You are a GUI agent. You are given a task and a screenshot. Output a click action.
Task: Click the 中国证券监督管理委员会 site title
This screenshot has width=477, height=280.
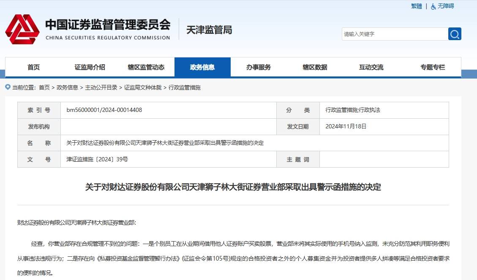tap(108, 24)
